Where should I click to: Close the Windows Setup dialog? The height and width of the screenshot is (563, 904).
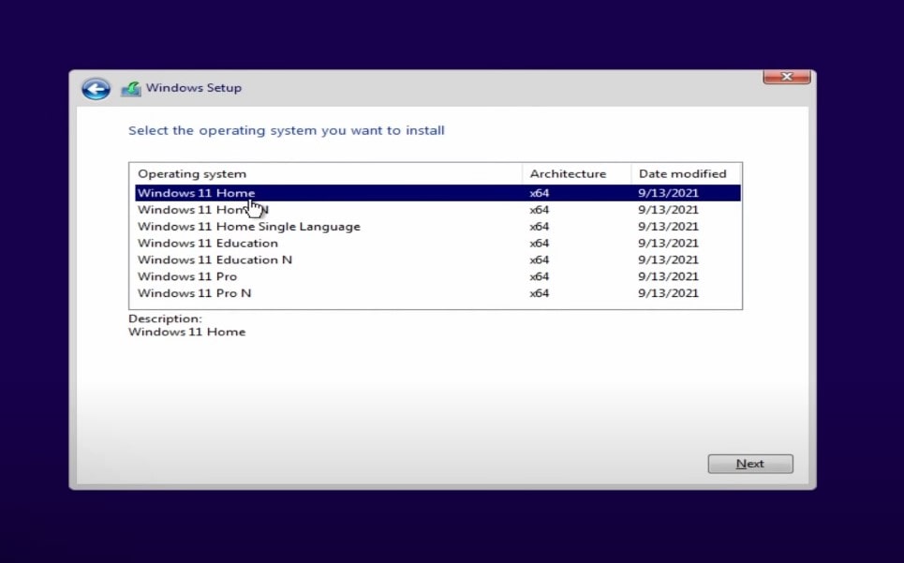click(786, 77)
